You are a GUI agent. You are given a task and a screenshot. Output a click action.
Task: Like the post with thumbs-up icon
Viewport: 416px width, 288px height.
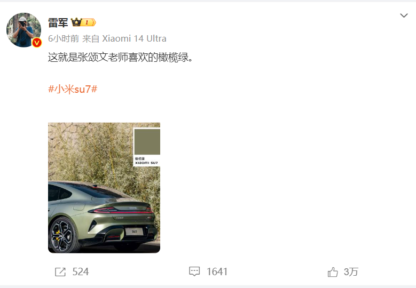pyautogui.click(x=333, y=272)
